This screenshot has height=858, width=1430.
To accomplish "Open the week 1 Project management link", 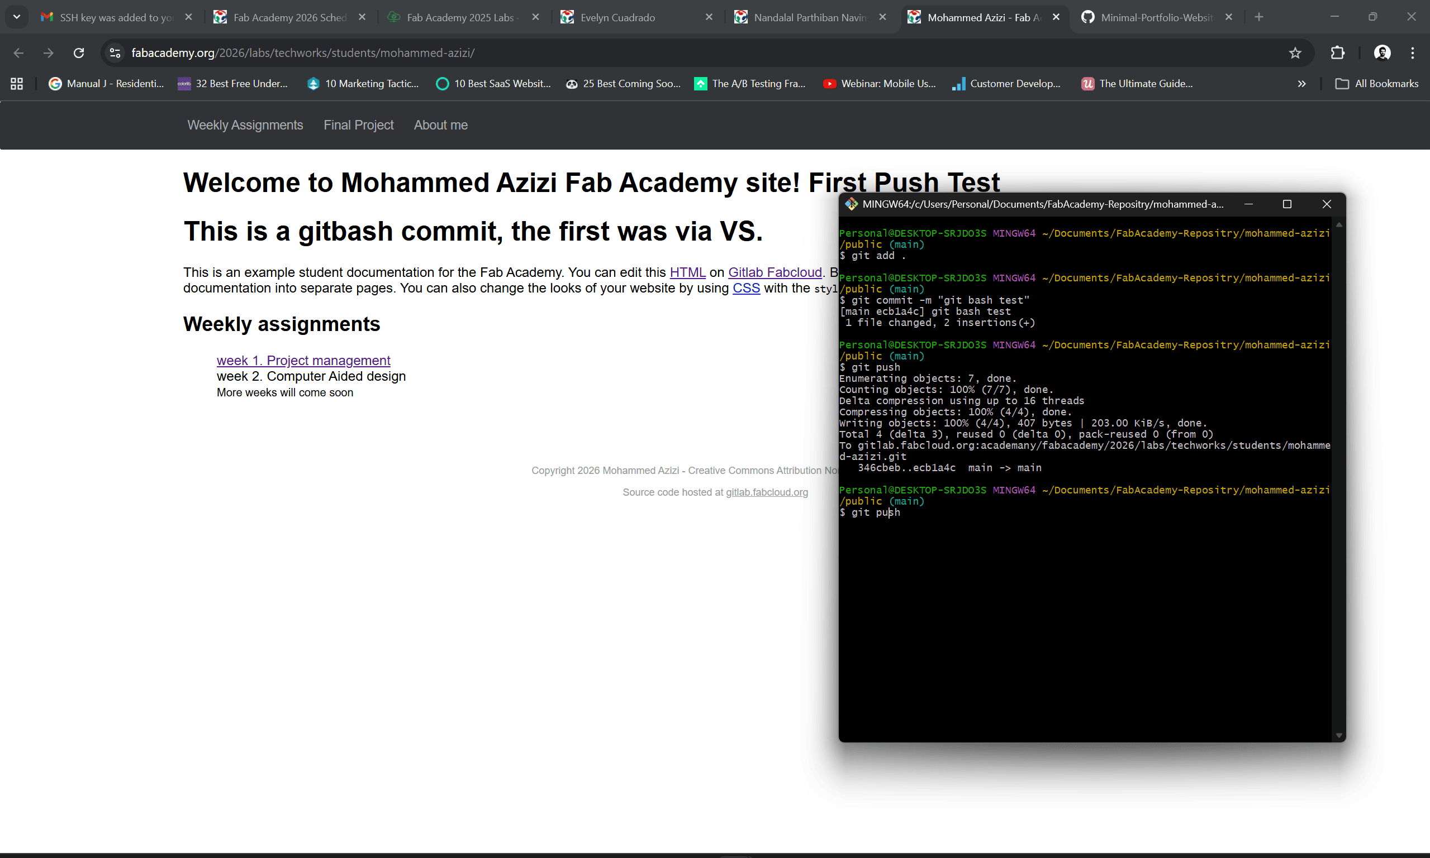I will pyautogui.click(x=303, y=360).
